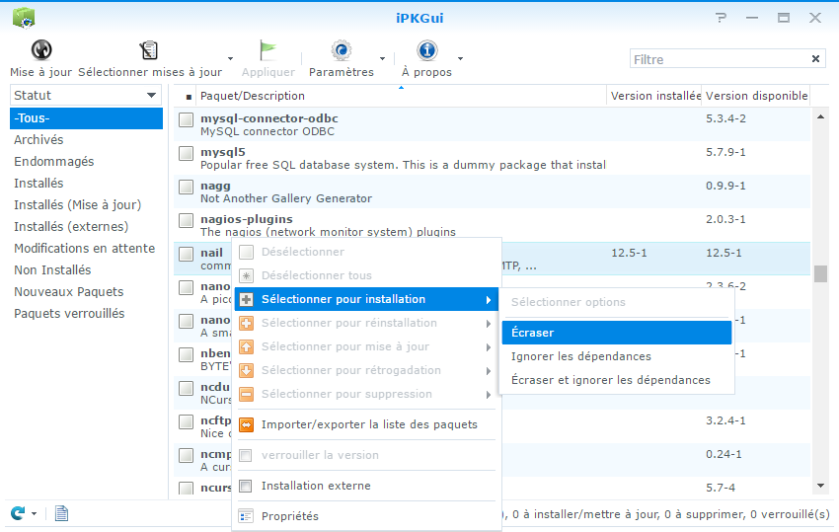Choose Ignorer les dépendances
839x532 pixels.
616,356
